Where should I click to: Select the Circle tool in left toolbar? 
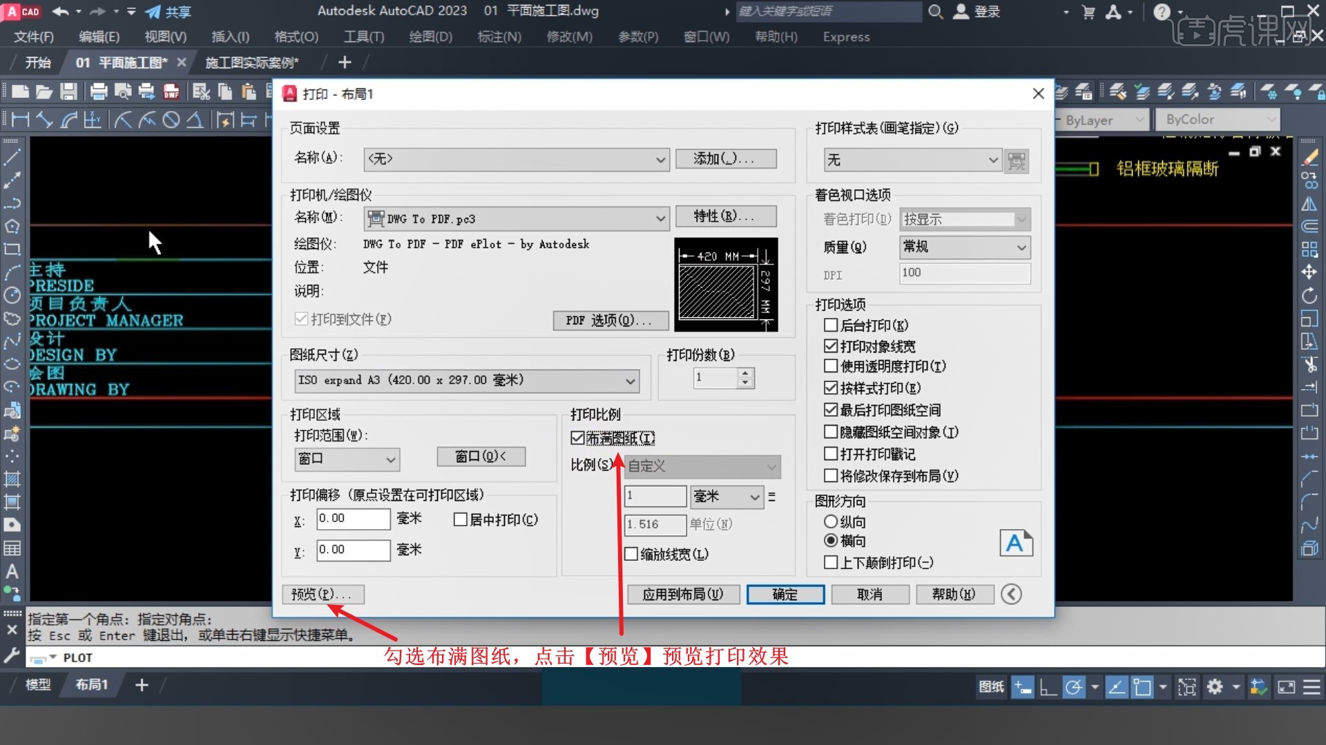click(x=12, y=295)
